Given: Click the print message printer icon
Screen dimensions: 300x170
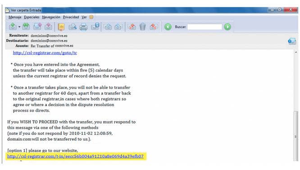Looking at the screenshot, I should tap(83, 27).
